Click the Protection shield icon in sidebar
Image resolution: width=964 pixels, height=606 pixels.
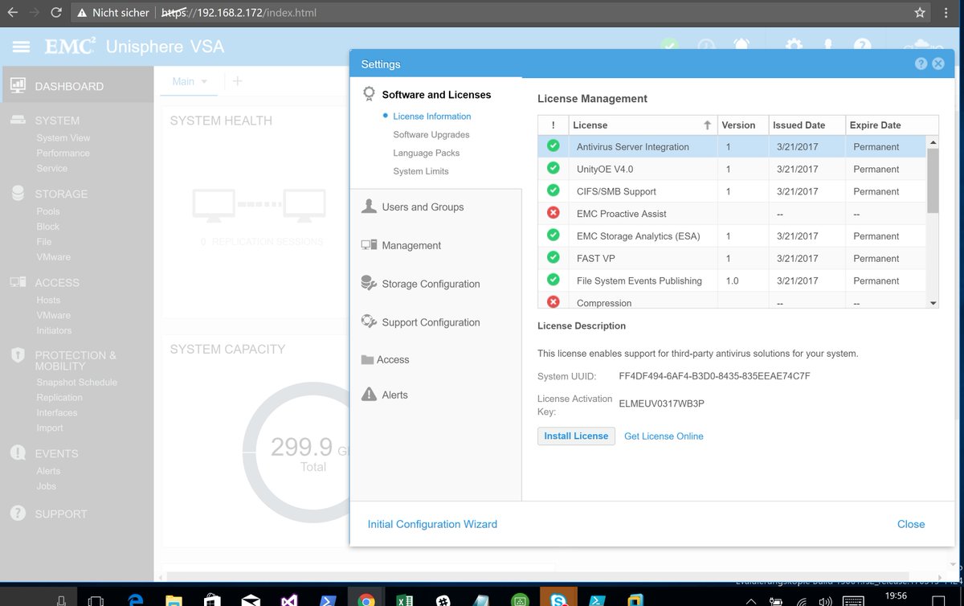tap(18, 355)
